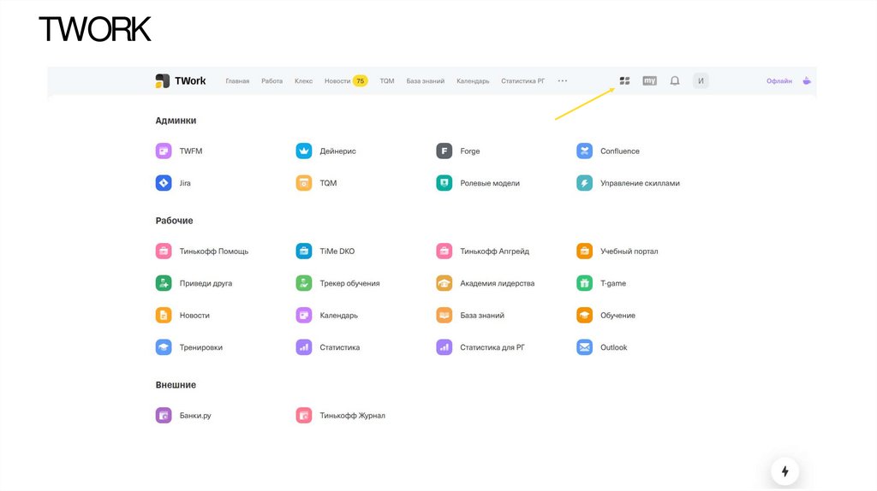Screen dimensions: 877x491
Task: Click the Рабочие section heading
Action: click(x=174, y=220)
